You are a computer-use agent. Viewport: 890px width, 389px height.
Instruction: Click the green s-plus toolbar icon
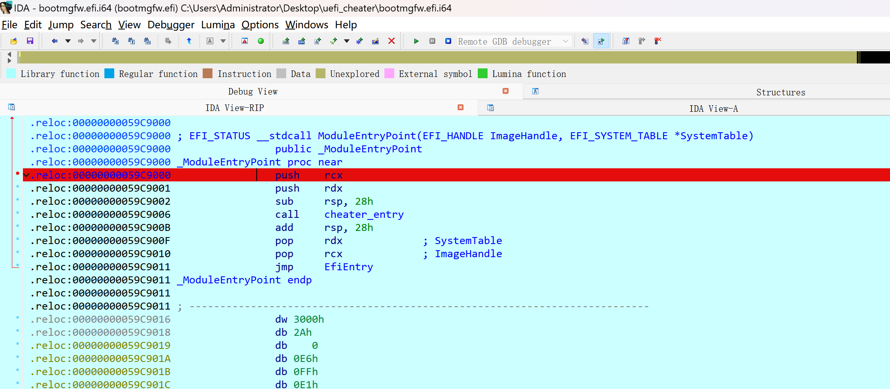click(334, 41)
